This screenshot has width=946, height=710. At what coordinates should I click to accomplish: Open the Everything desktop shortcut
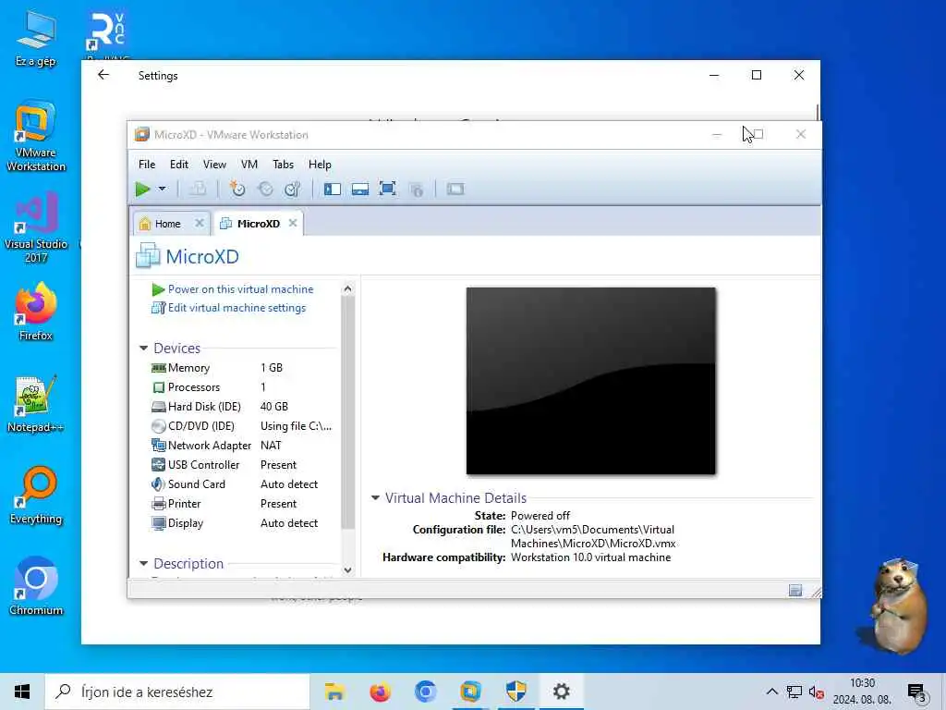pos(36,496)
